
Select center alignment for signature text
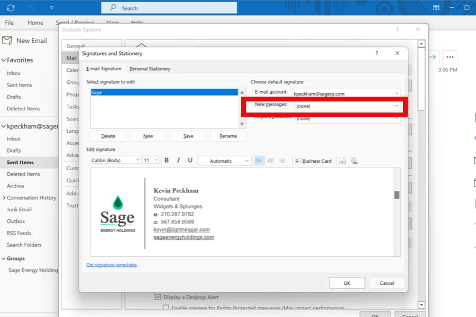pyautogui.click(x=270, y=161)
